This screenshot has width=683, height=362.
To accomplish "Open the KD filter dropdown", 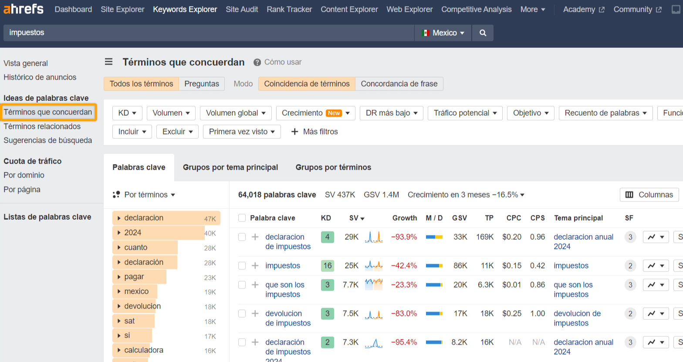I will 127,113.
